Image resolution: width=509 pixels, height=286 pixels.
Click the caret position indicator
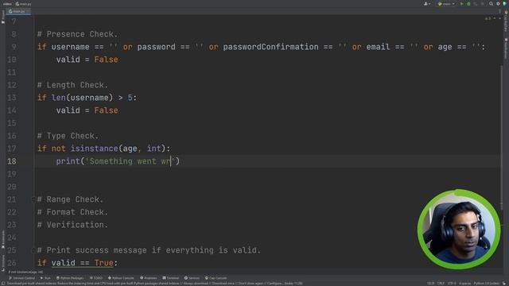430,284
